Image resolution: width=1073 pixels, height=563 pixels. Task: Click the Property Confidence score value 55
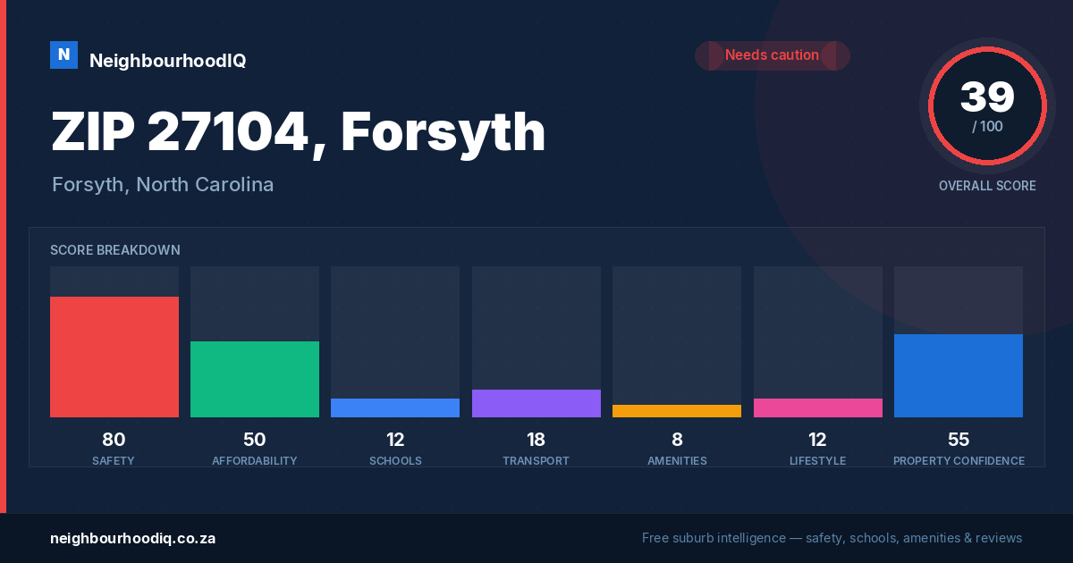pos(959,440)
